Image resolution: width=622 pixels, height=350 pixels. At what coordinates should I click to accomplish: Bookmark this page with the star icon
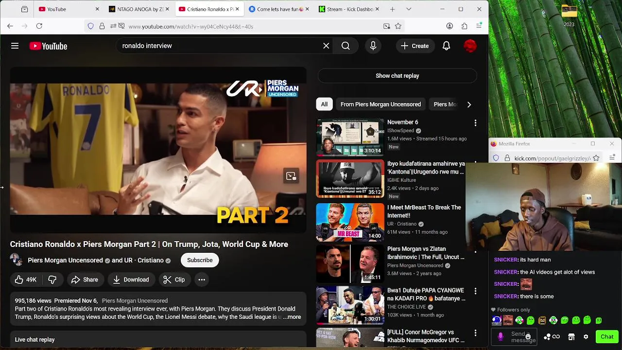click(x=398, y=26)
